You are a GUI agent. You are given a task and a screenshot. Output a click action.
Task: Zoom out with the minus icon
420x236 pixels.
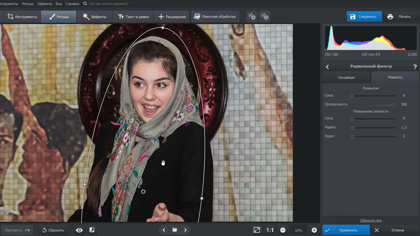click(283, 230)
